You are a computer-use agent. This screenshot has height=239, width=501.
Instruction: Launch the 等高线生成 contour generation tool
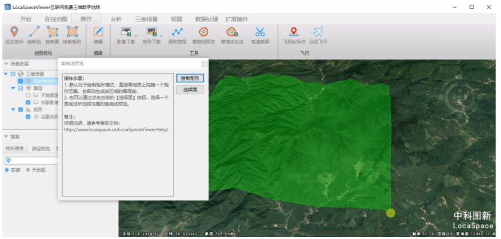tap(232, 35)
